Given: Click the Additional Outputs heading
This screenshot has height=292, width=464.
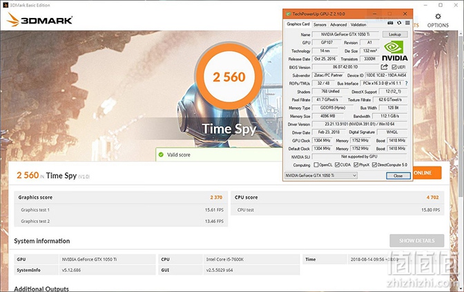Looking at the screenshot, I should (x=41, y=289).
